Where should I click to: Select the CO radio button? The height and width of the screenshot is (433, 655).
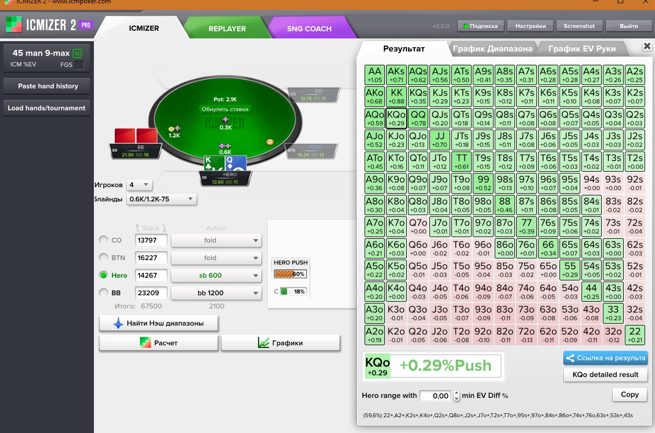click(x=103, y=240)
